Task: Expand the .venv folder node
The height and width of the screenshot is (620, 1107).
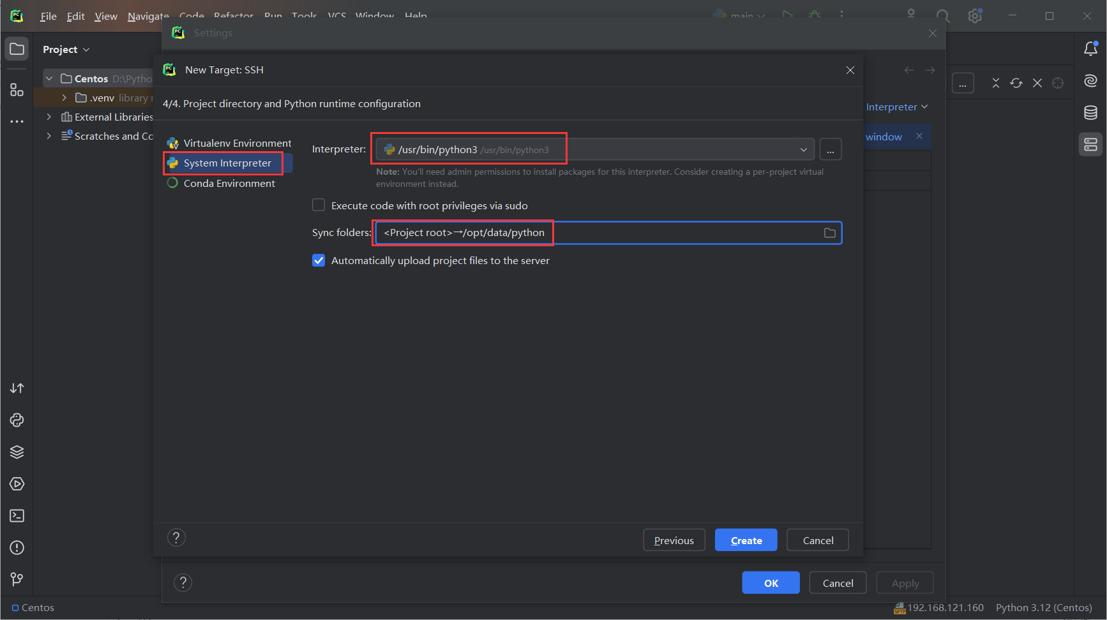Action: coord(64,98)
